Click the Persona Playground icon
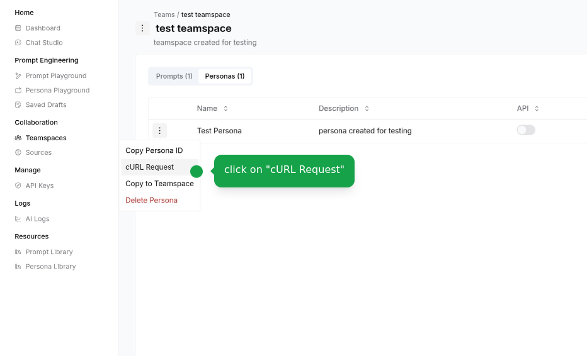The height and width of the screenshot is (356, 587). coord(18,91)
